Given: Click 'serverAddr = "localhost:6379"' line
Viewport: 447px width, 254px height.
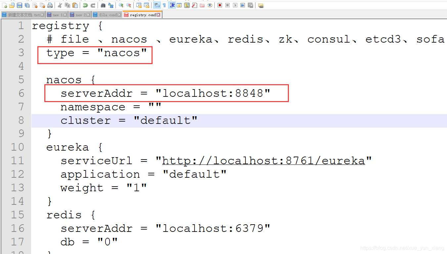Looking at the screenshot, I should tap(165, 229).
